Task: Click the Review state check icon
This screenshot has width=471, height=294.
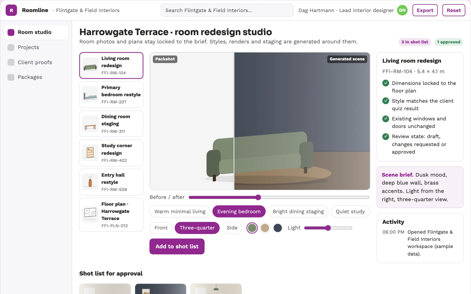Action: [x=386, y=137]
